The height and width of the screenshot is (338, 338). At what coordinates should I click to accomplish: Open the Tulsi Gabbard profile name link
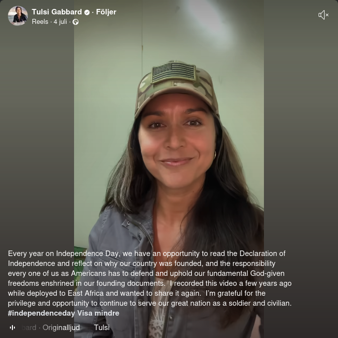[x=57, y=12]
